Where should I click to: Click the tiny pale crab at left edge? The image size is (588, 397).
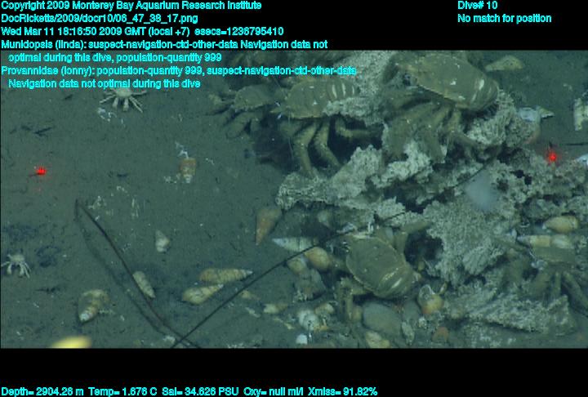pos(15,263)
